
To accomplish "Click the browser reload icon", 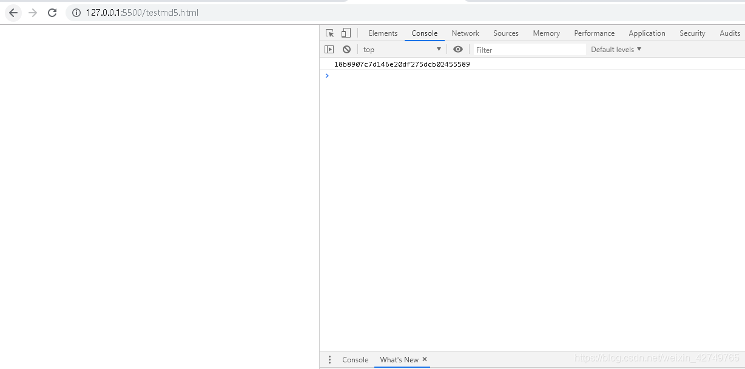I will point(52,12).
